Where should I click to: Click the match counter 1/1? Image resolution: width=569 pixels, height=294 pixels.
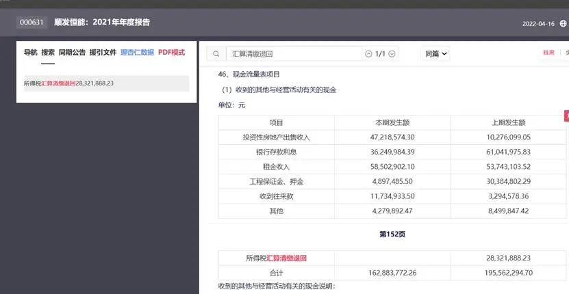380,54
